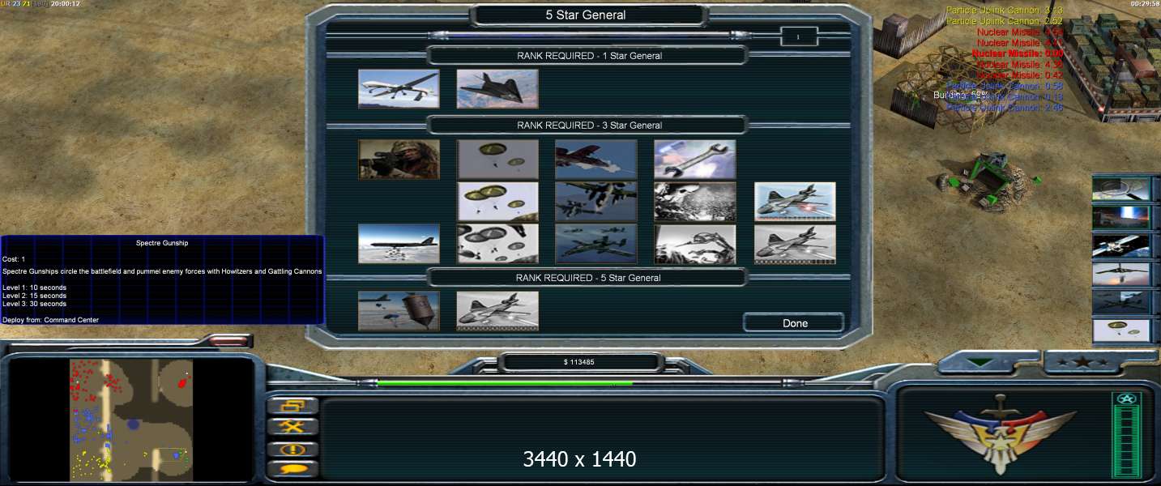Select idle worker crossed-tools button
The image size is (1161, 486).
(x=292, y=427)
